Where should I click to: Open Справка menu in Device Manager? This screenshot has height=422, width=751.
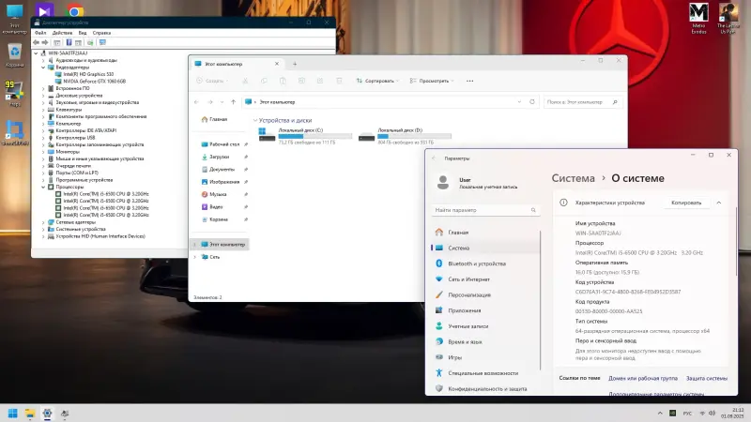[101, 33]
